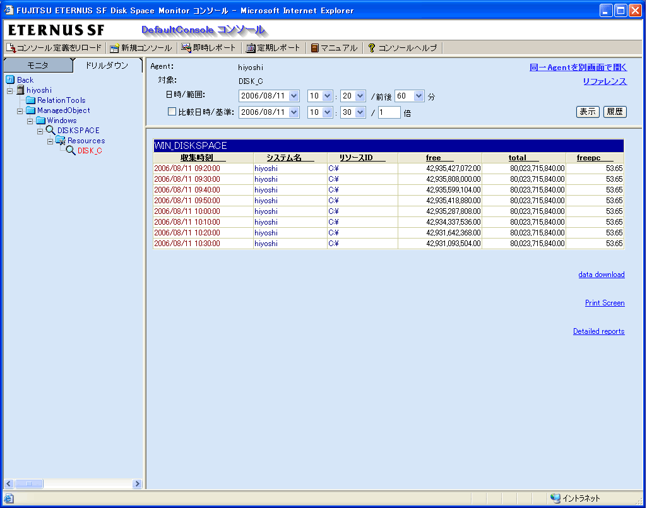Collapse the ManagedObject tree node

(20, 111)
